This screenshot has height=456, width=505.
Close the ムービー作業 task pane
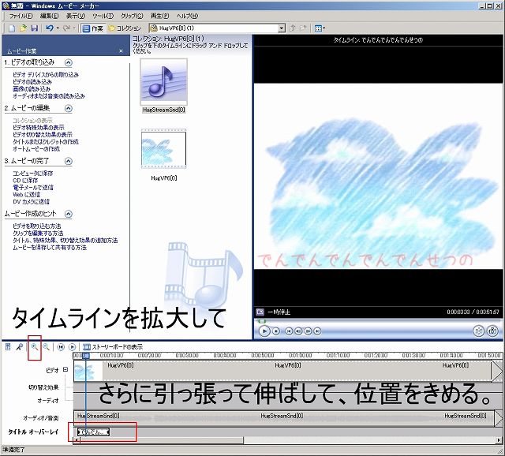121,50
